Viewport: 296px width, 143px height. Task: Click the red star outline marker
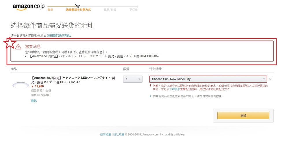[x=10, y=43]
